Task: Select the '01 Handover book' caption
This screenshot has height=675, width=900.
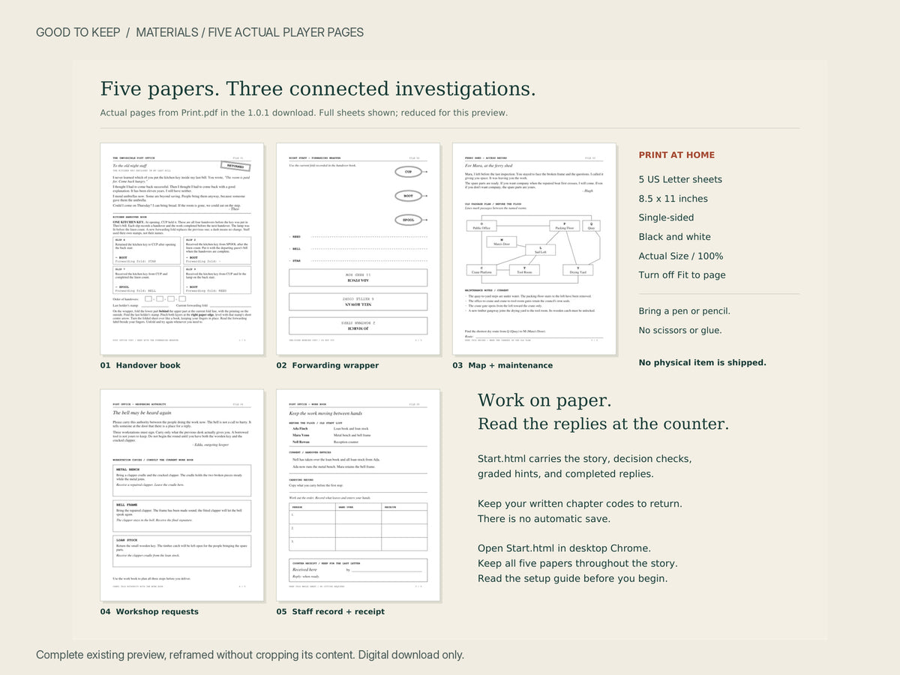Action: point(140,365)
